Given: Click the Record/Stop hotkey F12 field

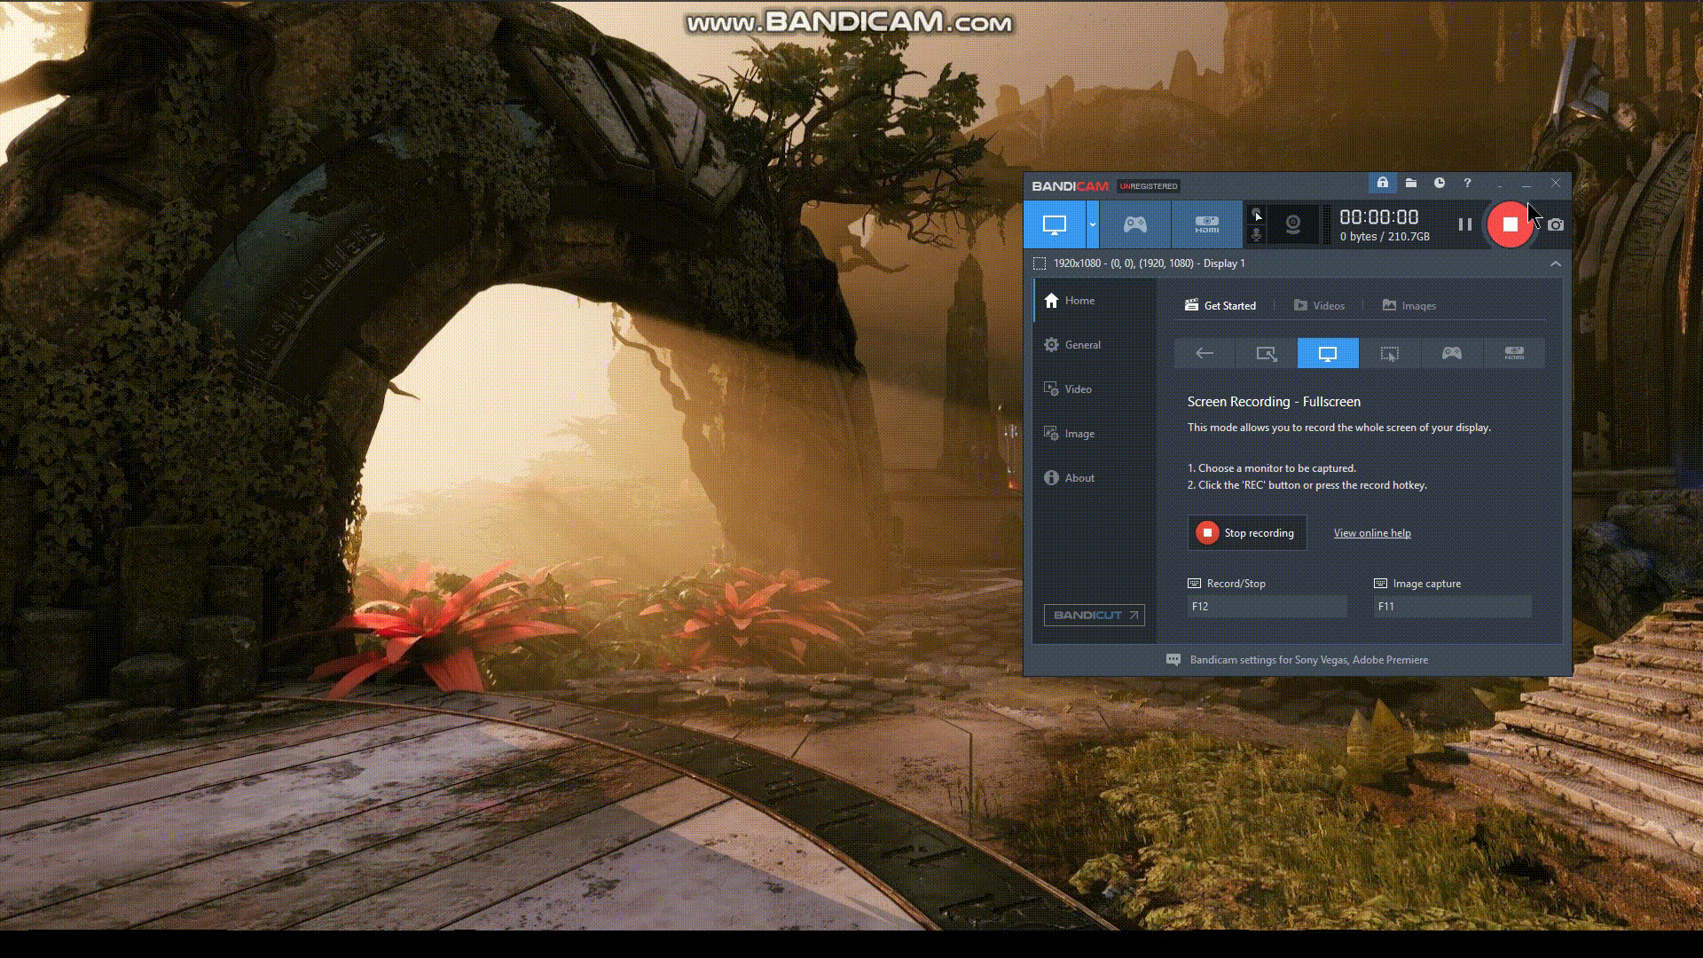Looking at the screenshot, I should [1267, 607].
